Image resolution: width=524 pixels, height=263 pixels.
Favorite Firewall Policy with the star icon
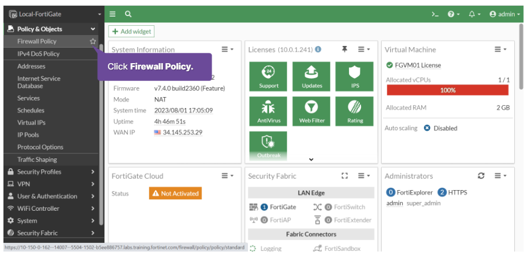coord(92,41)
